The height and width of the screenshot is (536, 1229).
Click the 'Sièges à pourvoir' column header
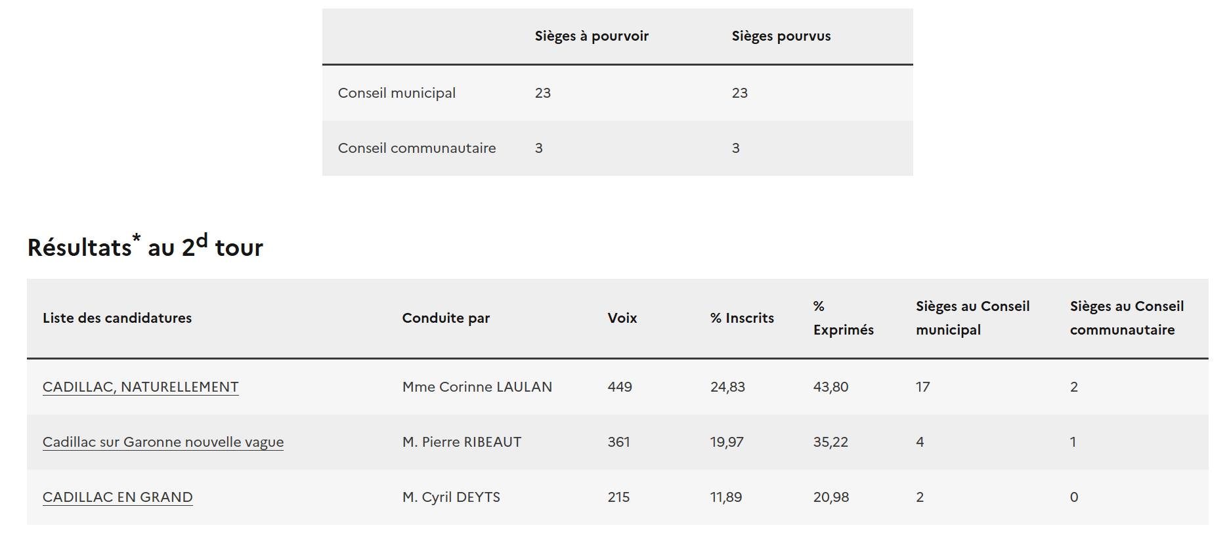[x=592, y=37]
